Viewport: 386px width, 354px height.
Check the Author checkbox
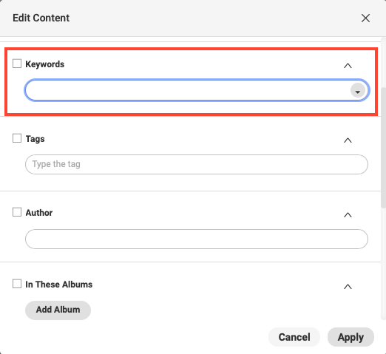(17, 212)
